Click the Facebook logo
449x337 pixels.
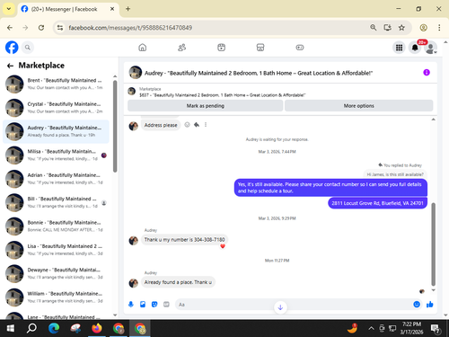point(12,48)
